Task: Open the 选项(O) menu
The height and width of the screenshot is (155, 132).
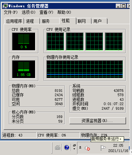Action: pyautogui.click(x=28, y=12)
